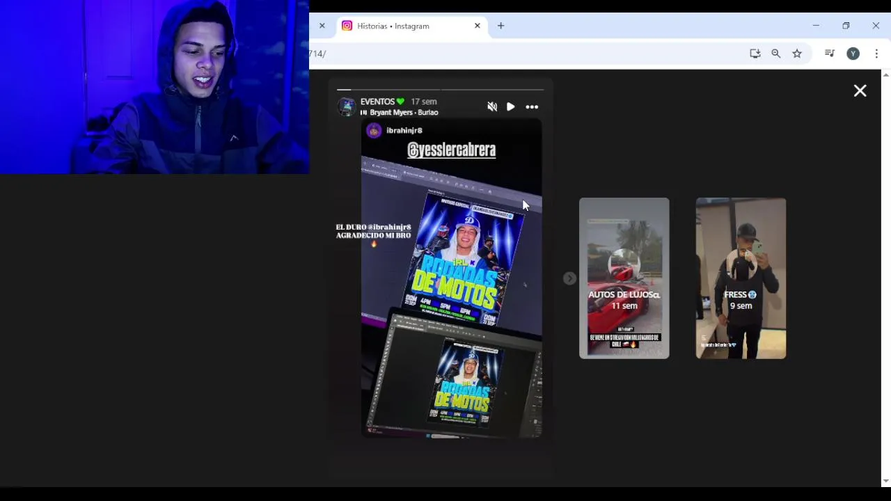This screenshot has width=891, height=501.
Task: Open the FRESS highlight thumbnail
Action: coord(741,278)
